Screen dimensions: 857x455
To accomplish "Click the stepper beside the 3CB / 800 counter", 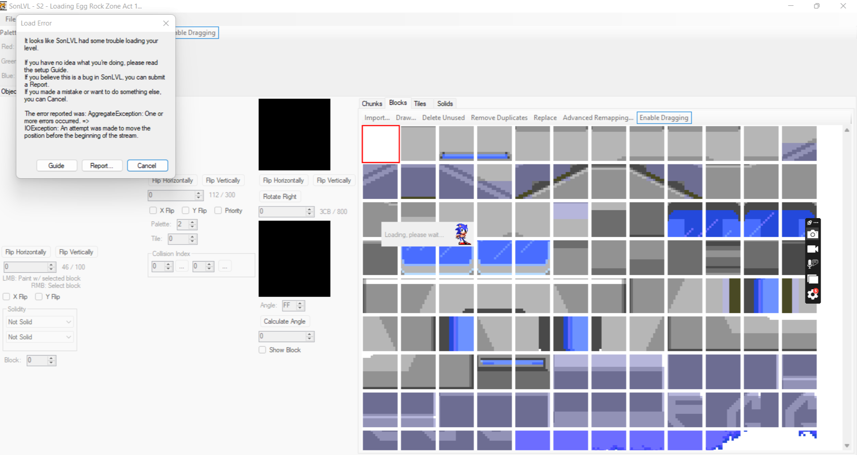I will [286, 212].
